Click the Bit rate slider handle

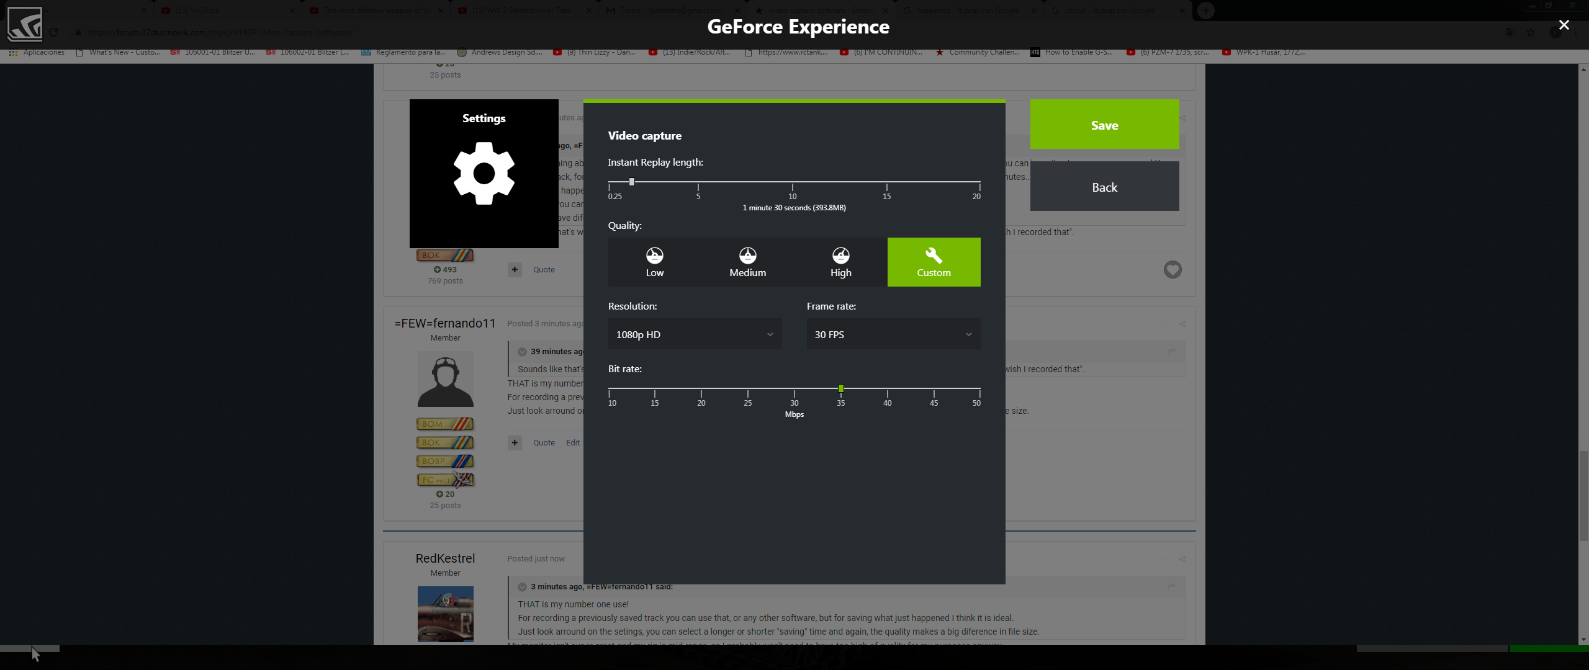(x=840, y=388)
